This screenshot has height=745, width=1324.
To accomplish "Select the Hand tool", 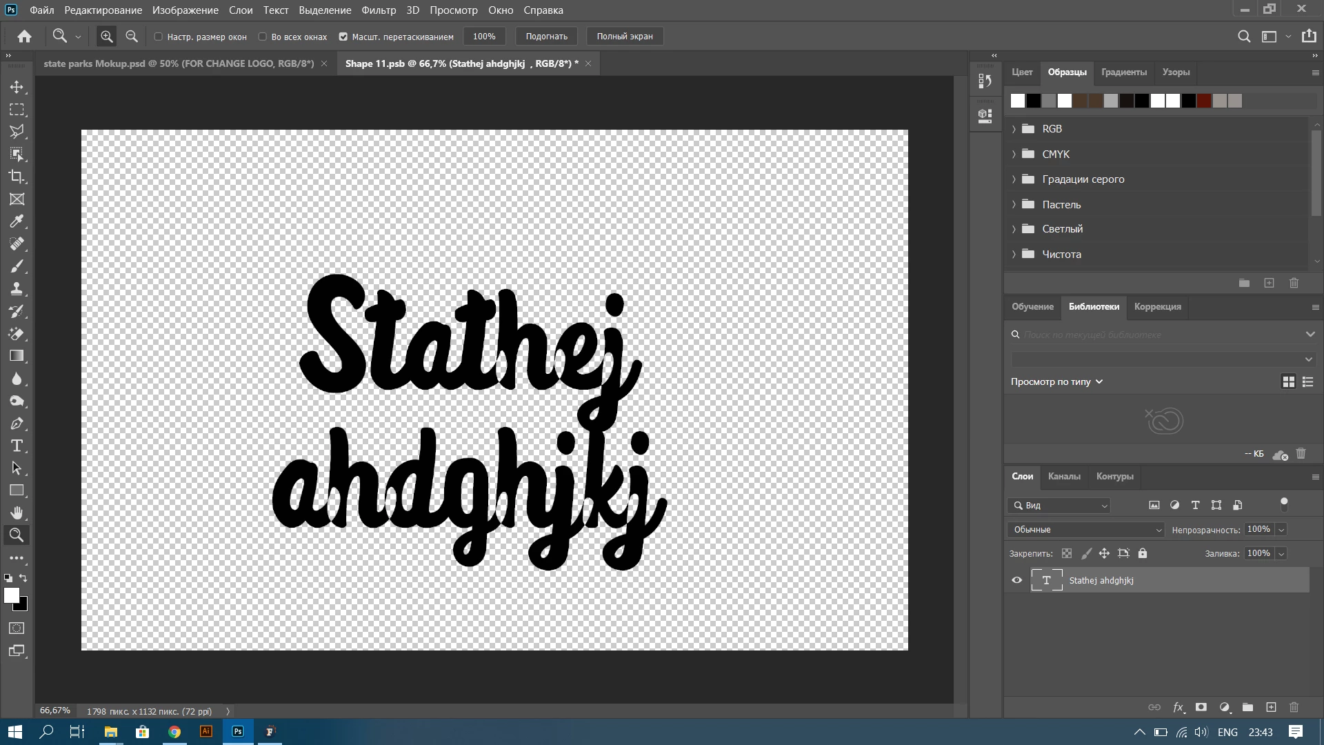I will pyautogui.click(x=17, y=513).
